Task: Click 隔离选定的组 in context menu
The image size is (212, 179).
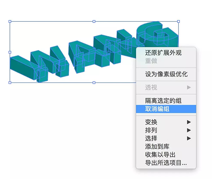Action: tap(166, 101)
